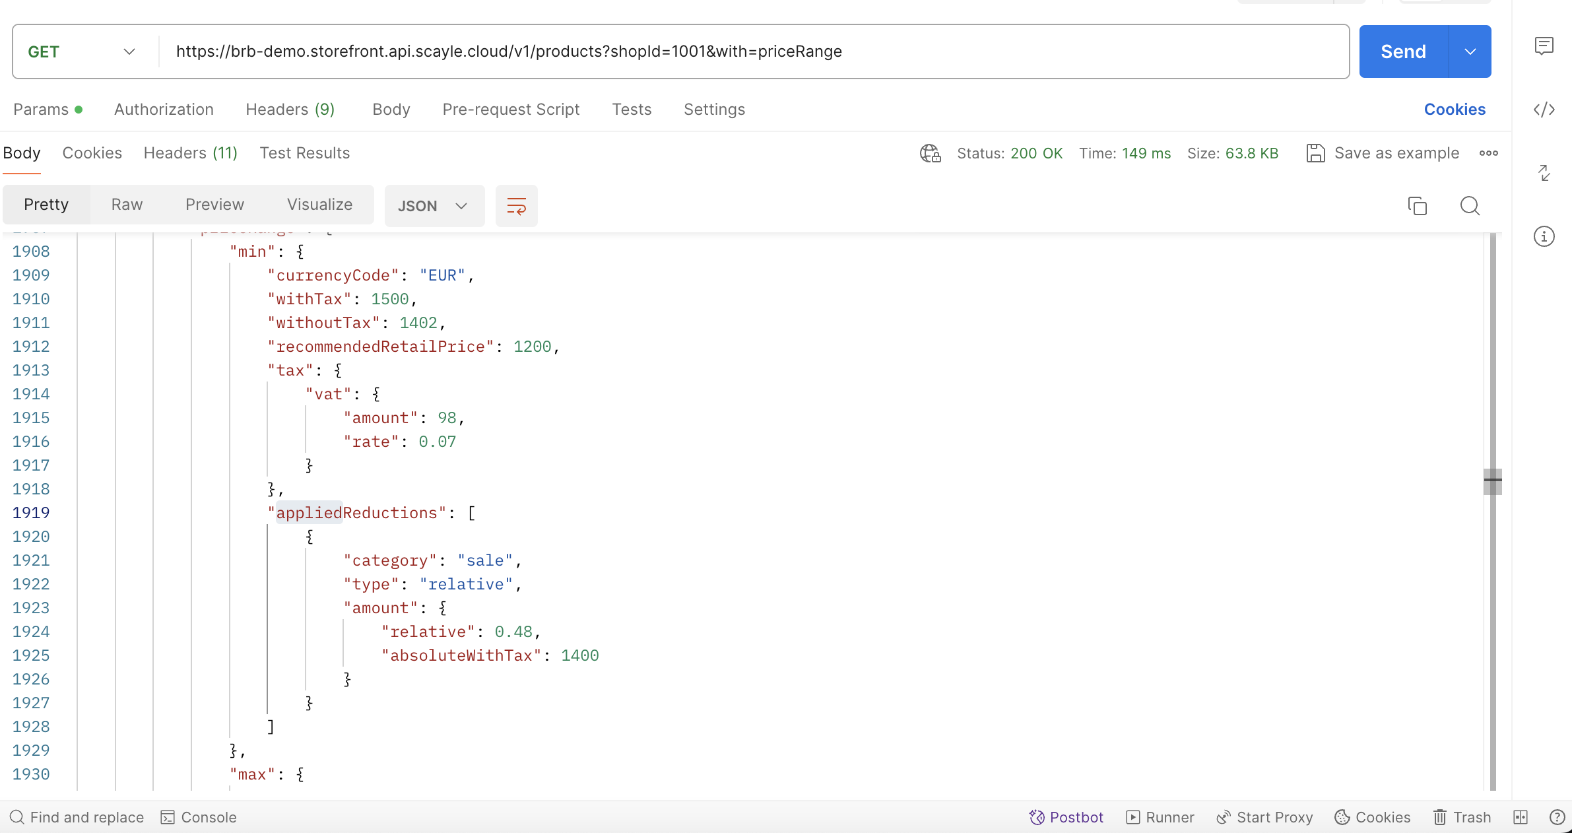Open the response Test Results tab
The height and width of the screenshot is (833, 1572).
(304, 153)
